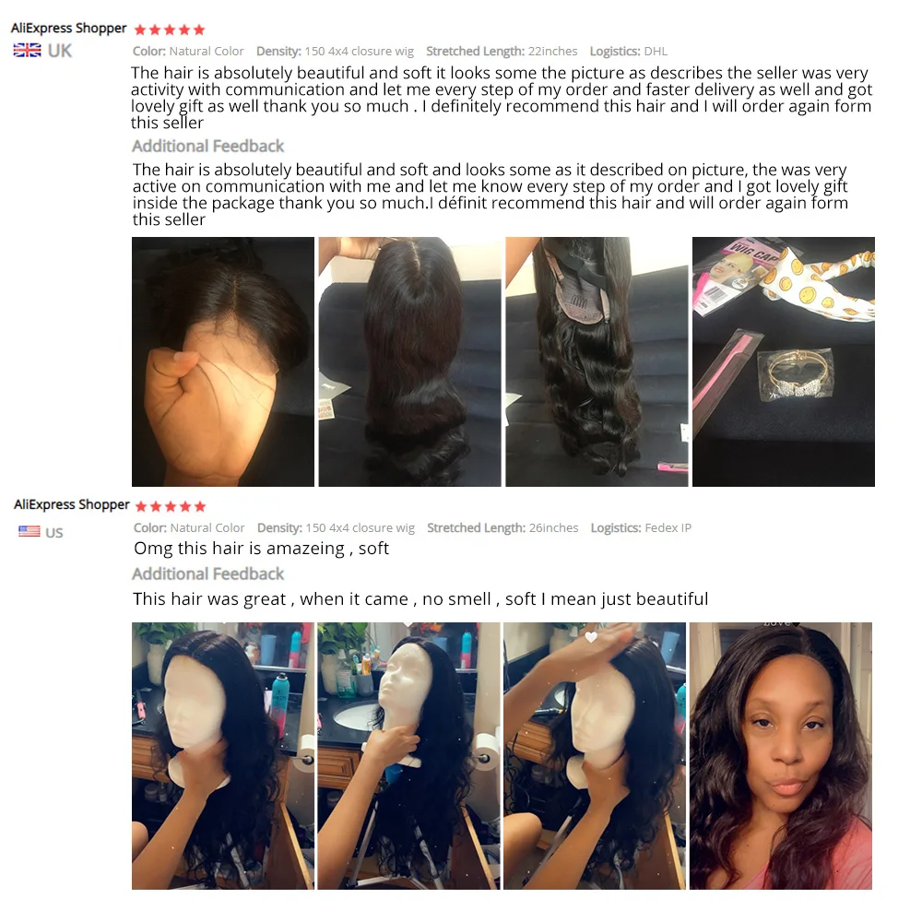Click the UK review's Additional Feedback heading
922x922 pixels.
tap(207, 146)
